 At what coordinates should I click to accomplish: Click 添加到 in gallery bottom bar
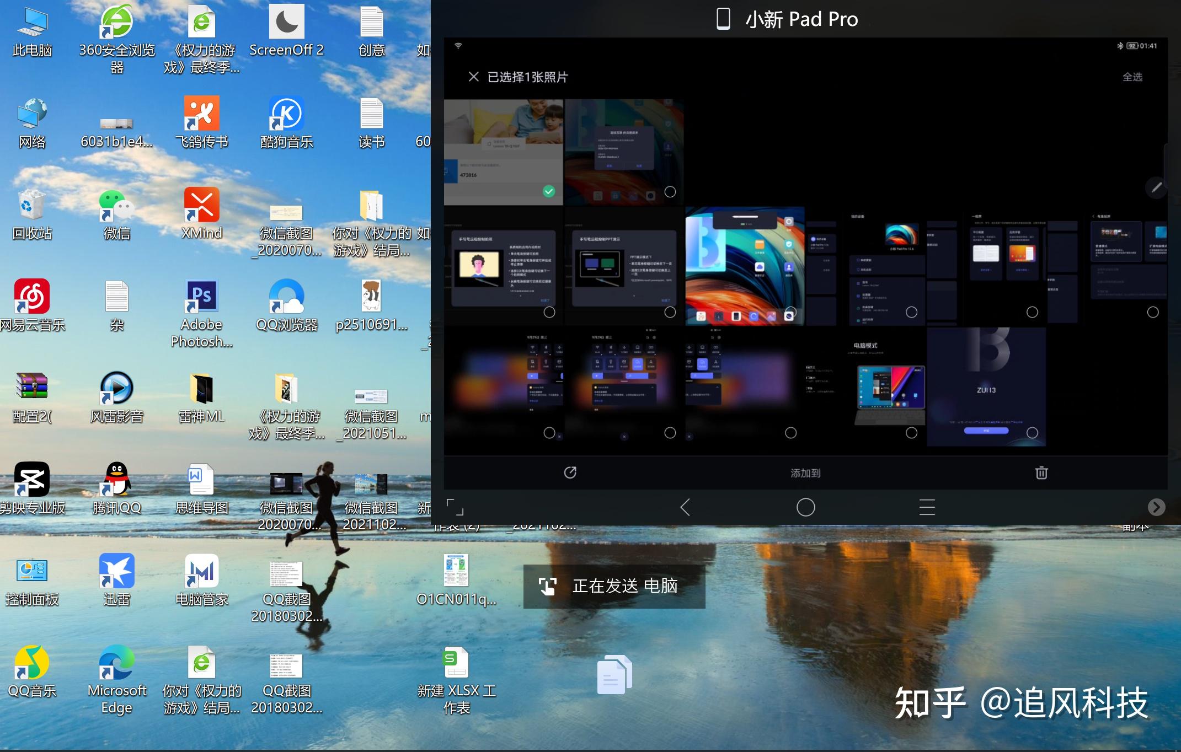click(x=805, y=472)
